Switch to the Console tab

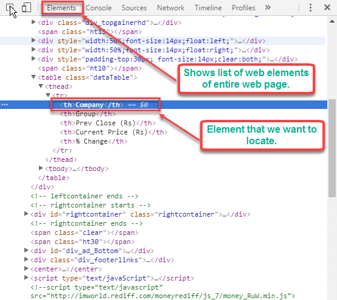(x=99, y=8)
